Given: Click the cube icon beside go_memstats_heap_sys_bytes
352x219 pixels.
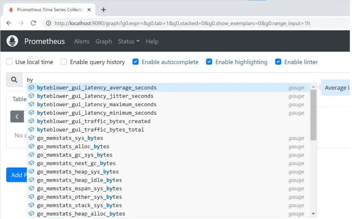Looking at the screenshot, I should point(32,172).
